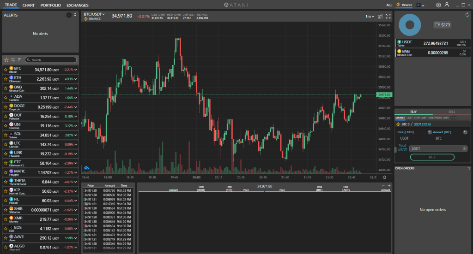Select the Binance exchange tab
The height and width of the screenshot is (254, 473).
(x=405, y=5)
